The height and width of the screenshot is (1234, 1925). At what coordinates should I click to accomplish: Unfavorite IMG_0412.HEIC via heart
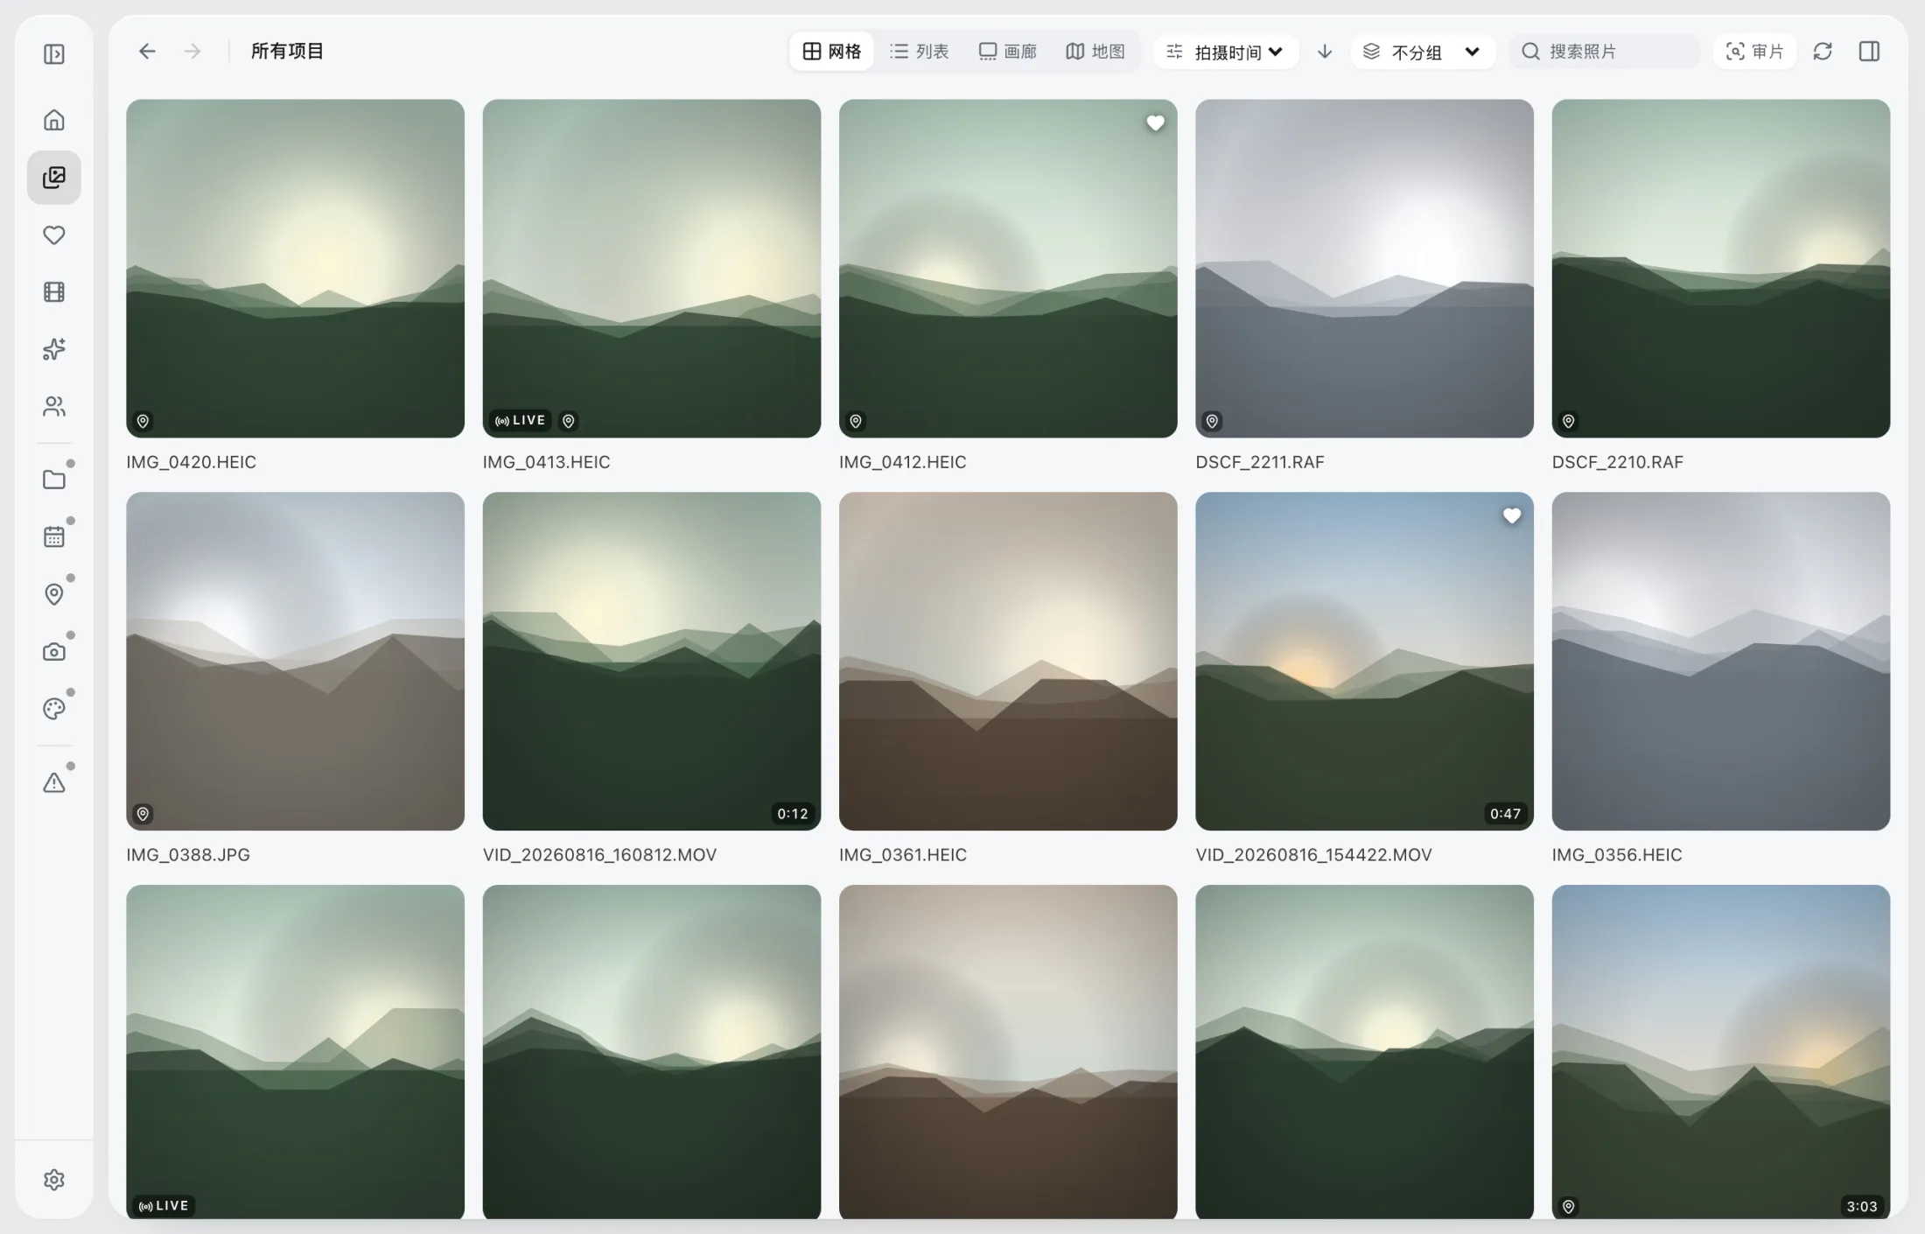point(1155,123)
